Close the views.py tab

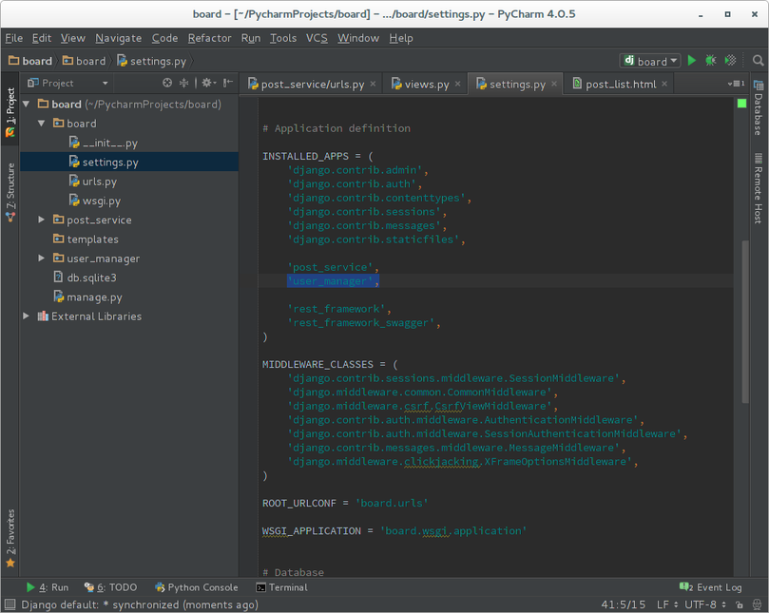click(457, 84)
